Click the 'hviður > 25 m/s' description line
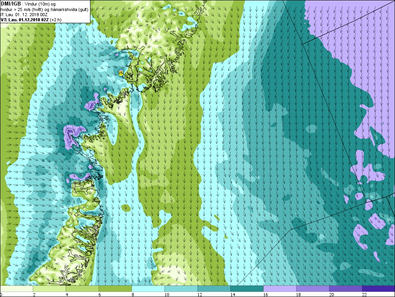395x297 pixels. click(44, 9)
